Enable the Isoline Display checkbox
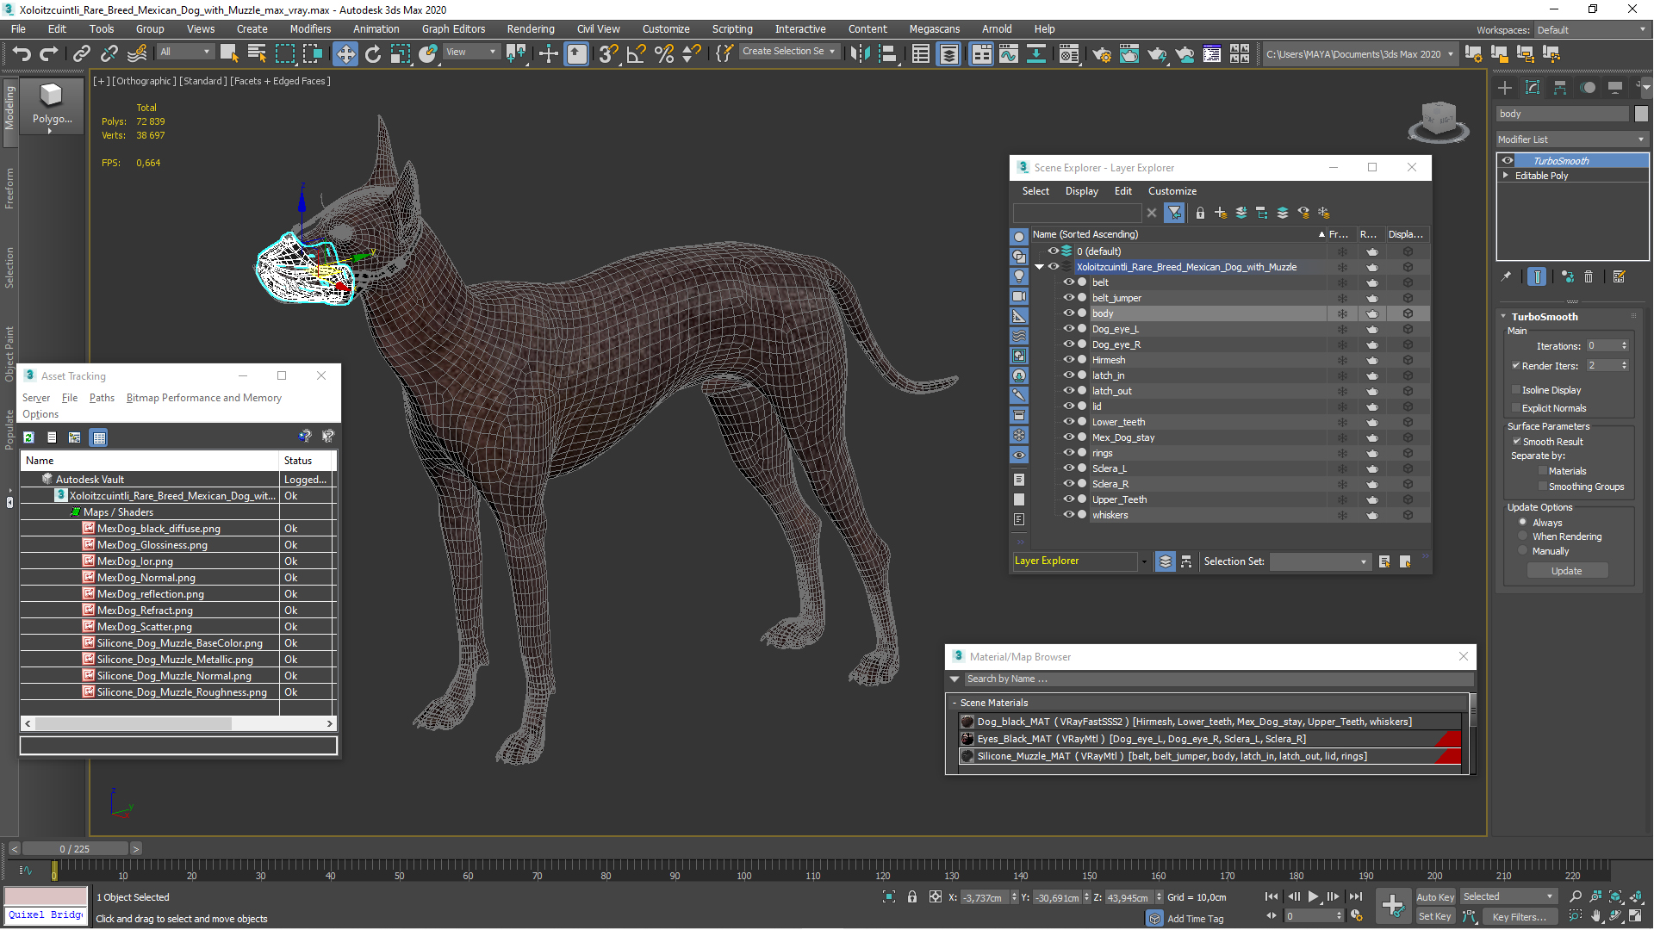This screenshot has height=930, width=1654. pos(1517,390)
